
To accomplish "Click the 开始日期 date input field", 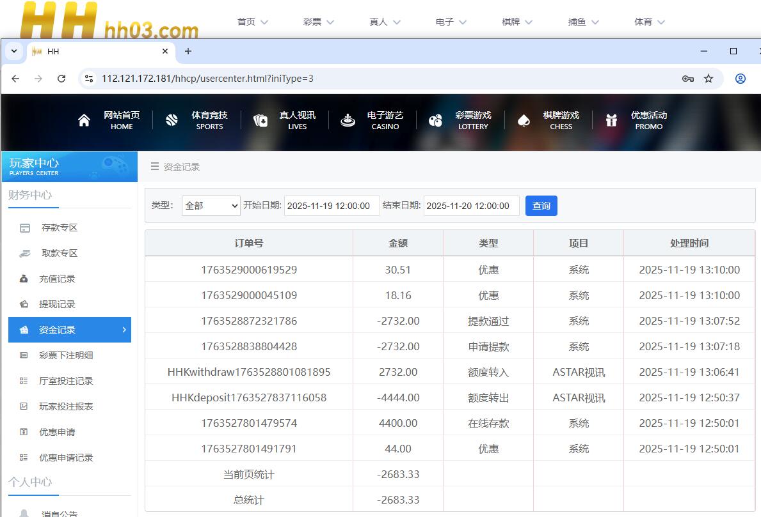I will [x=332, y=206].
